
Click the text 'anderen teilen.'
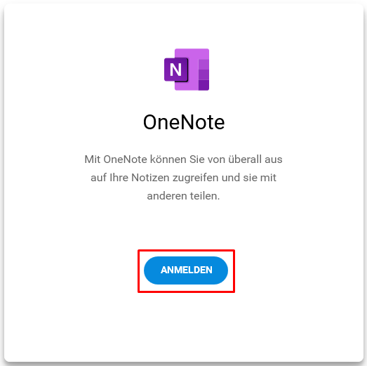pyautogui.click(x=184, y=196)
